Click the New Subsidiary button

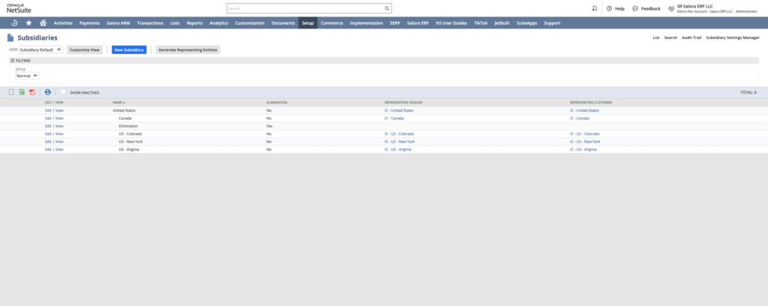(129, 49)
